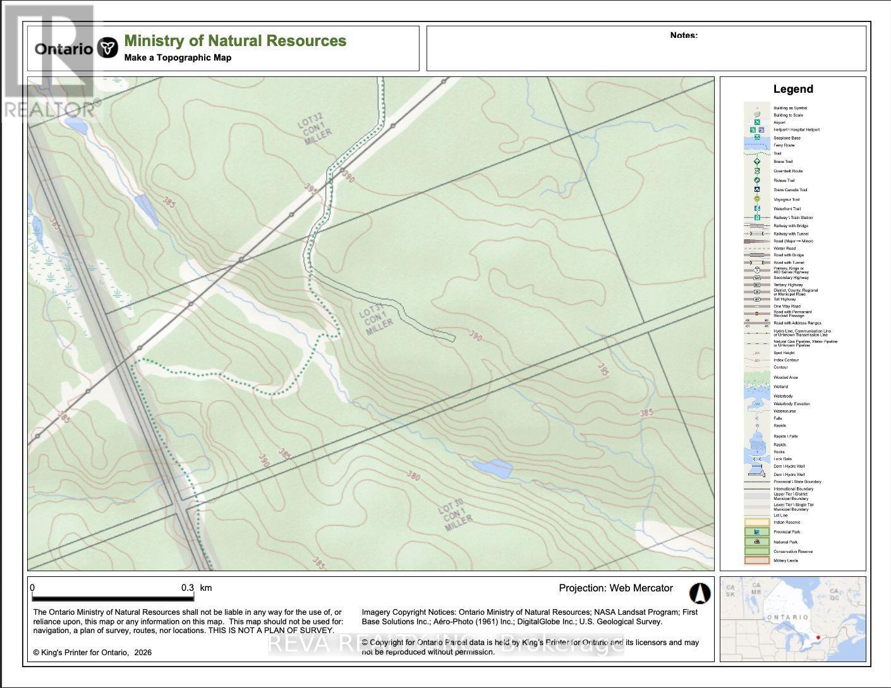Click the north arrow compass symbol

click(x=701, y=593)
